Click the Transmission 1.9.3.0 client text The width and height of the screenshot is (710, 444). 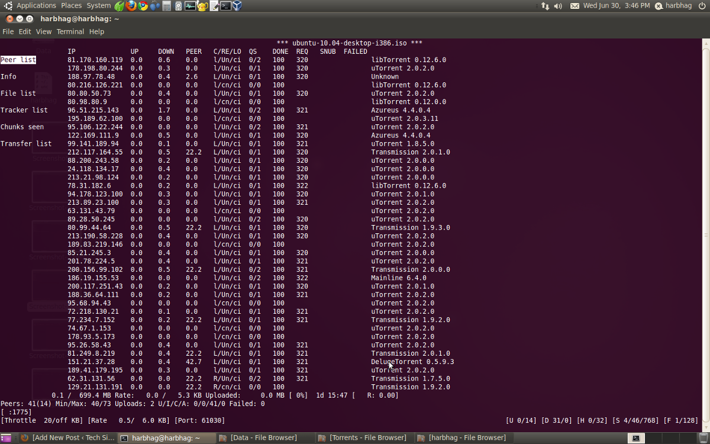pyautogui.click(x=411, y=227)
